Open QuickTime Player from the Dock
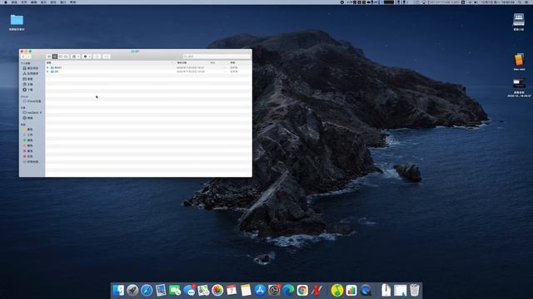 point(366,290)
